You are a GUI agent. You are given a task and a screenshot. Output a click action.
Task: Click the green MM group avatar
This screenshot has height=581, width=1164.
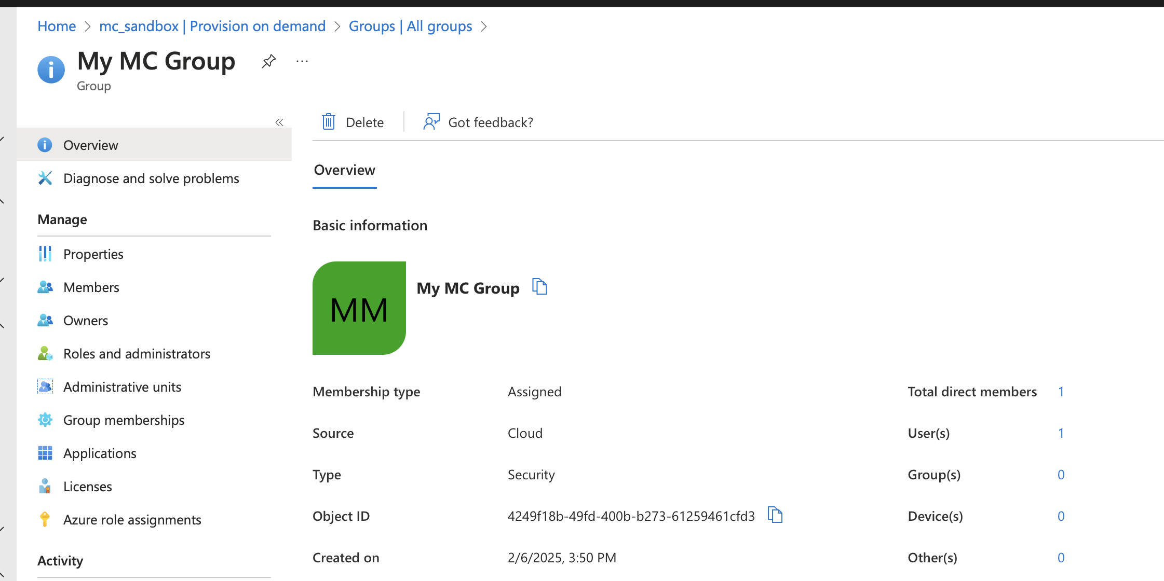point(359,308)
